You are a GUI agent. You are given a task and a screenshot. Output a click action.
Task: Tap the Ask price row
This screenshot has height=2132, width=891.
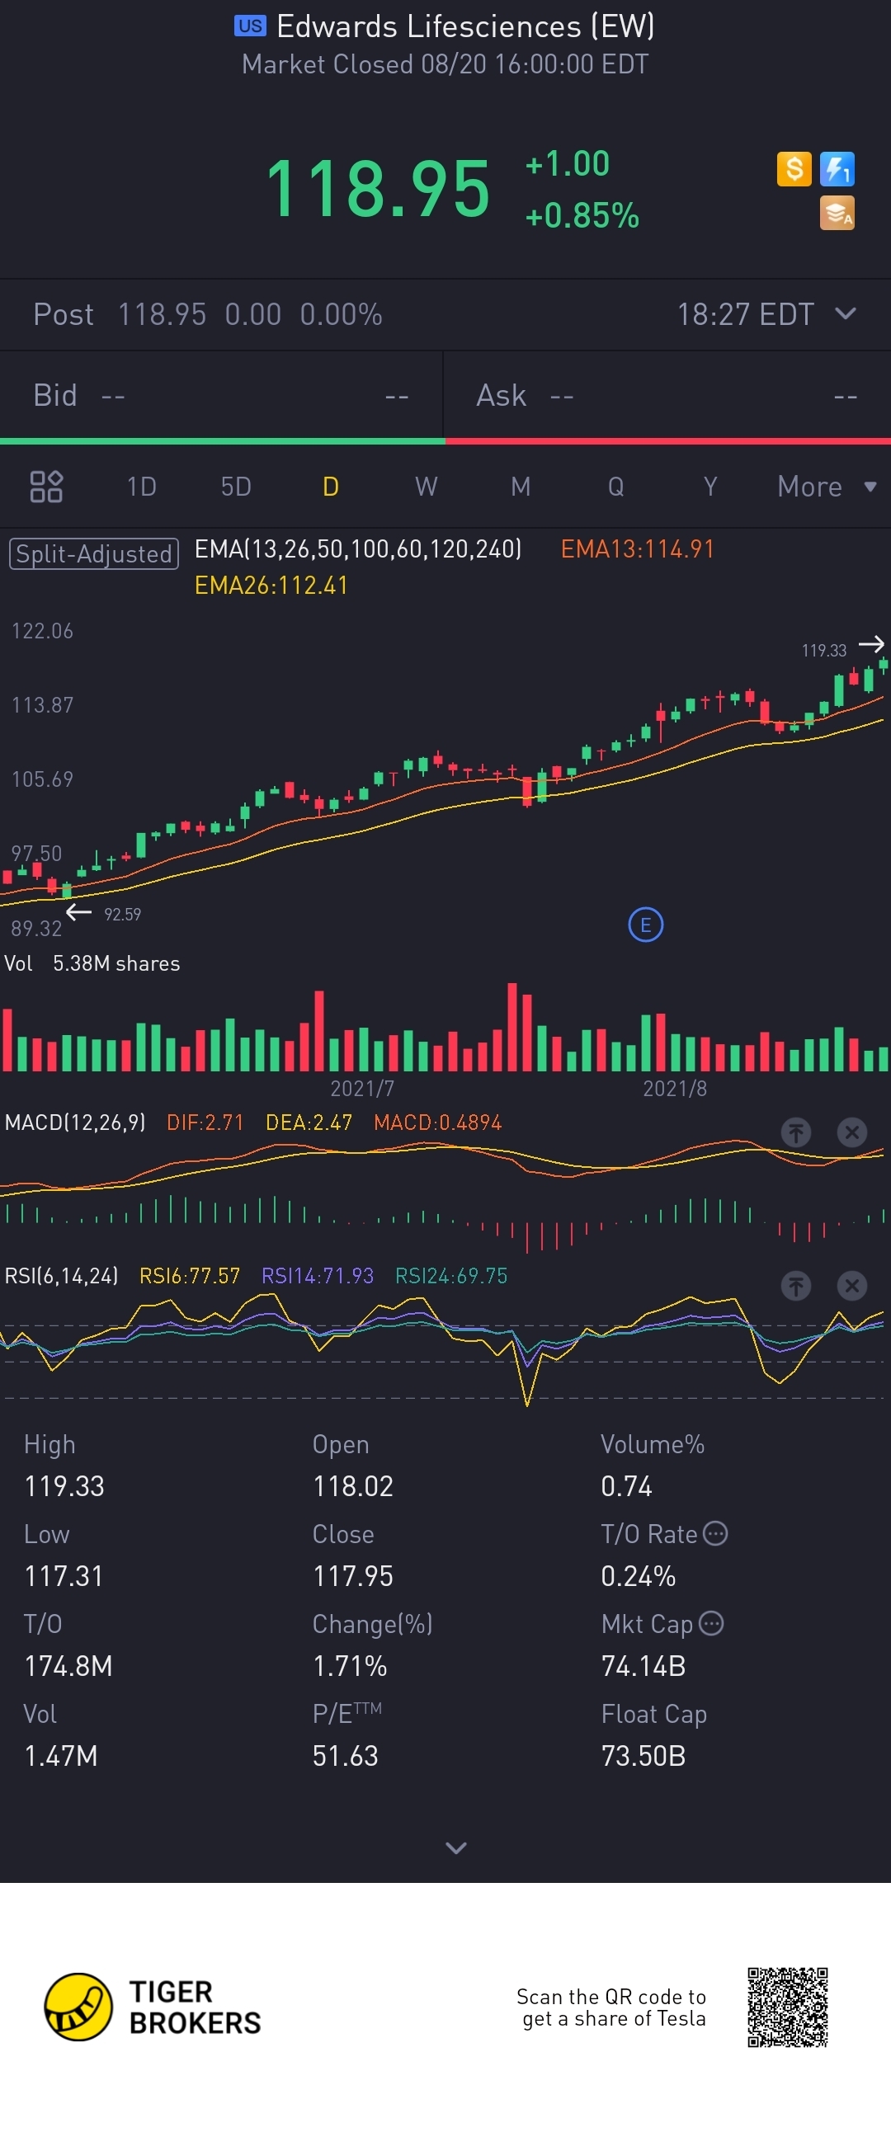667,396
